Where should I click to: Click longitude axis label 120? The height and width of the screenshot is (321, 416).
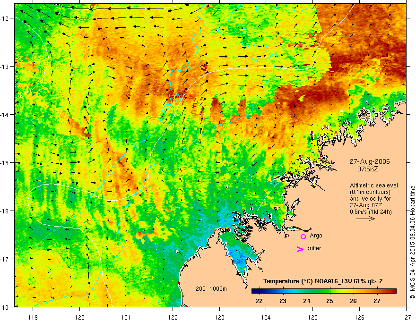coord(79,317)
